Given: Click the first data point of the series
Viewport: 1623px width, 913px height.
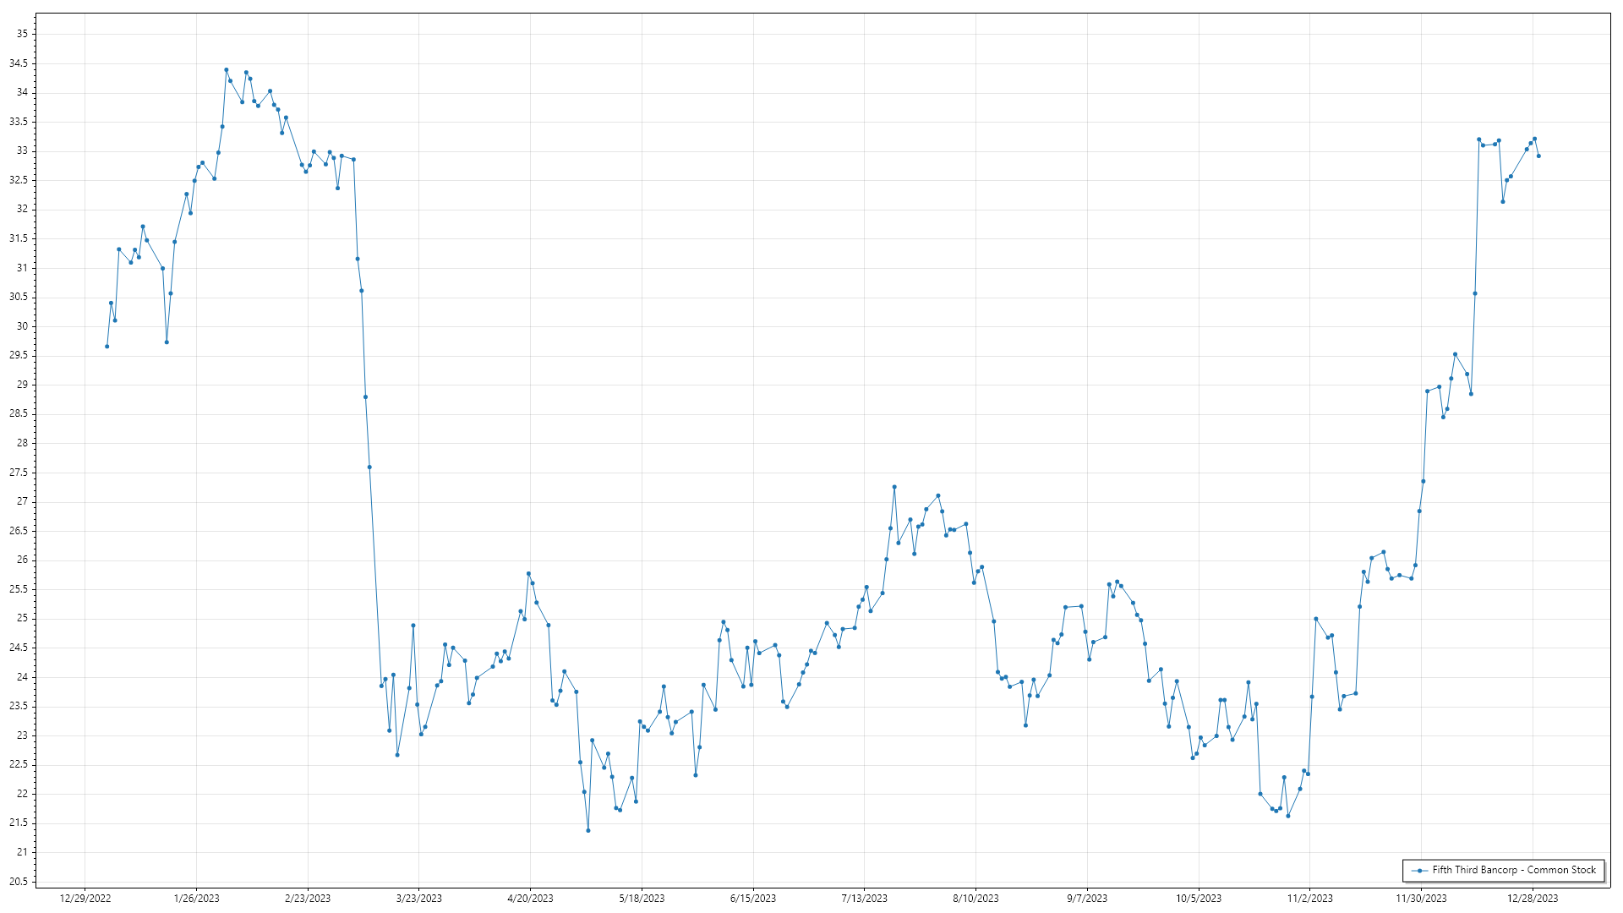Looking at the screenshot, I should [107, 347].
